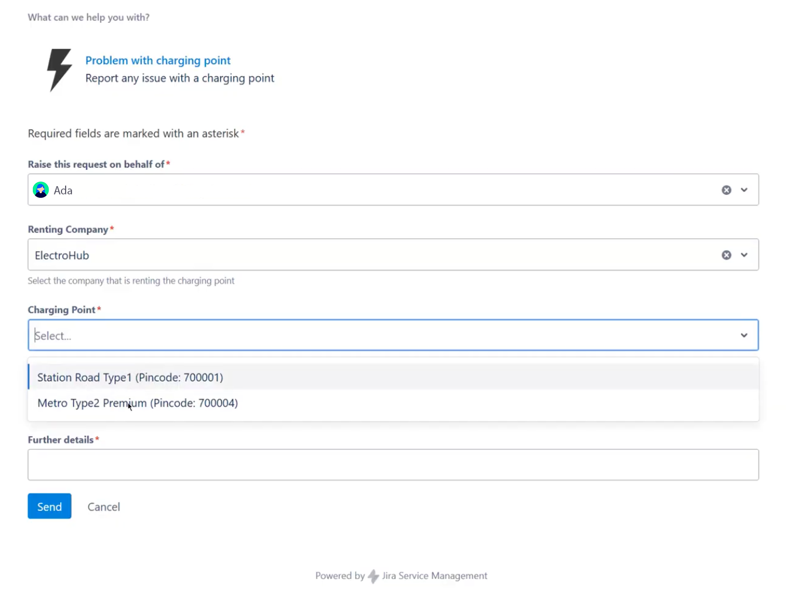786x596 pixels.
Task: Open 'Problem with charging point' link
Action: (158, 60)
